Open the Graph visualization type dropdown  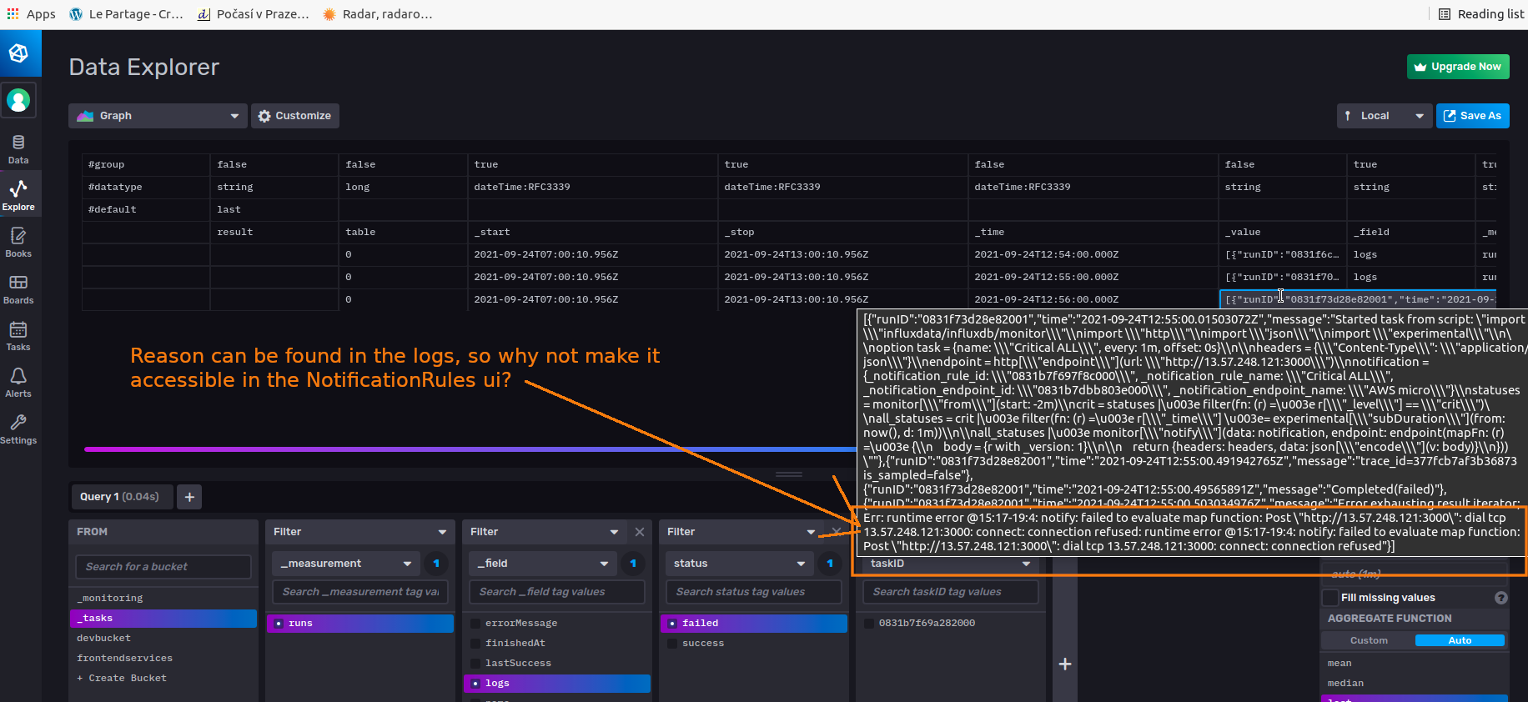[158, 116]
